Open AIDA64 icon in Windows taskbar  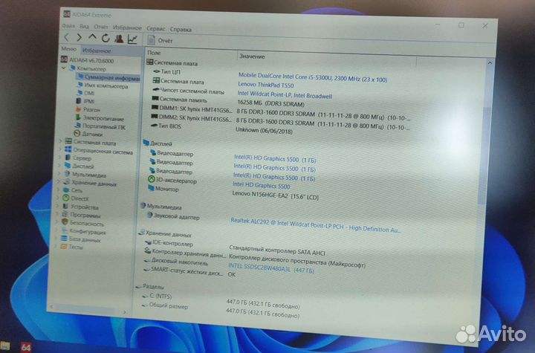pyautogui.click(x=26, y=347)
